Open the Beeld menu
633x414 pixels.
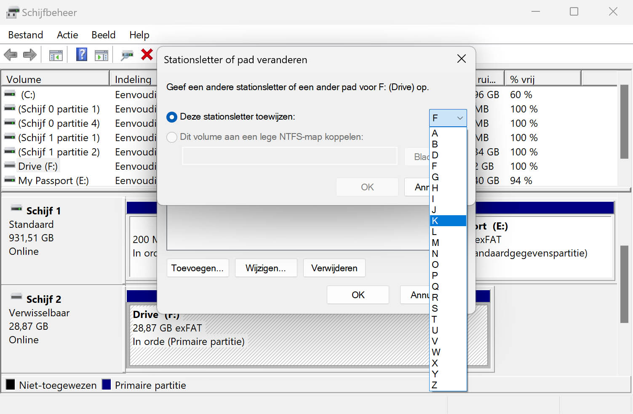[103, 35]
